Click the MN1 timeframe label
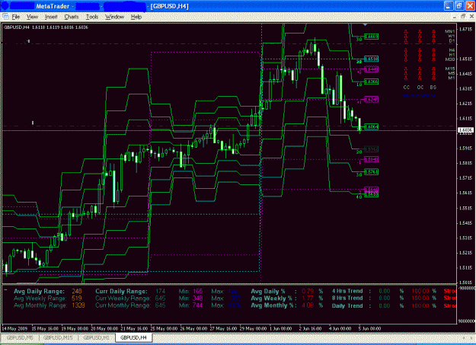The image size is (476, 345). [449, 31]
